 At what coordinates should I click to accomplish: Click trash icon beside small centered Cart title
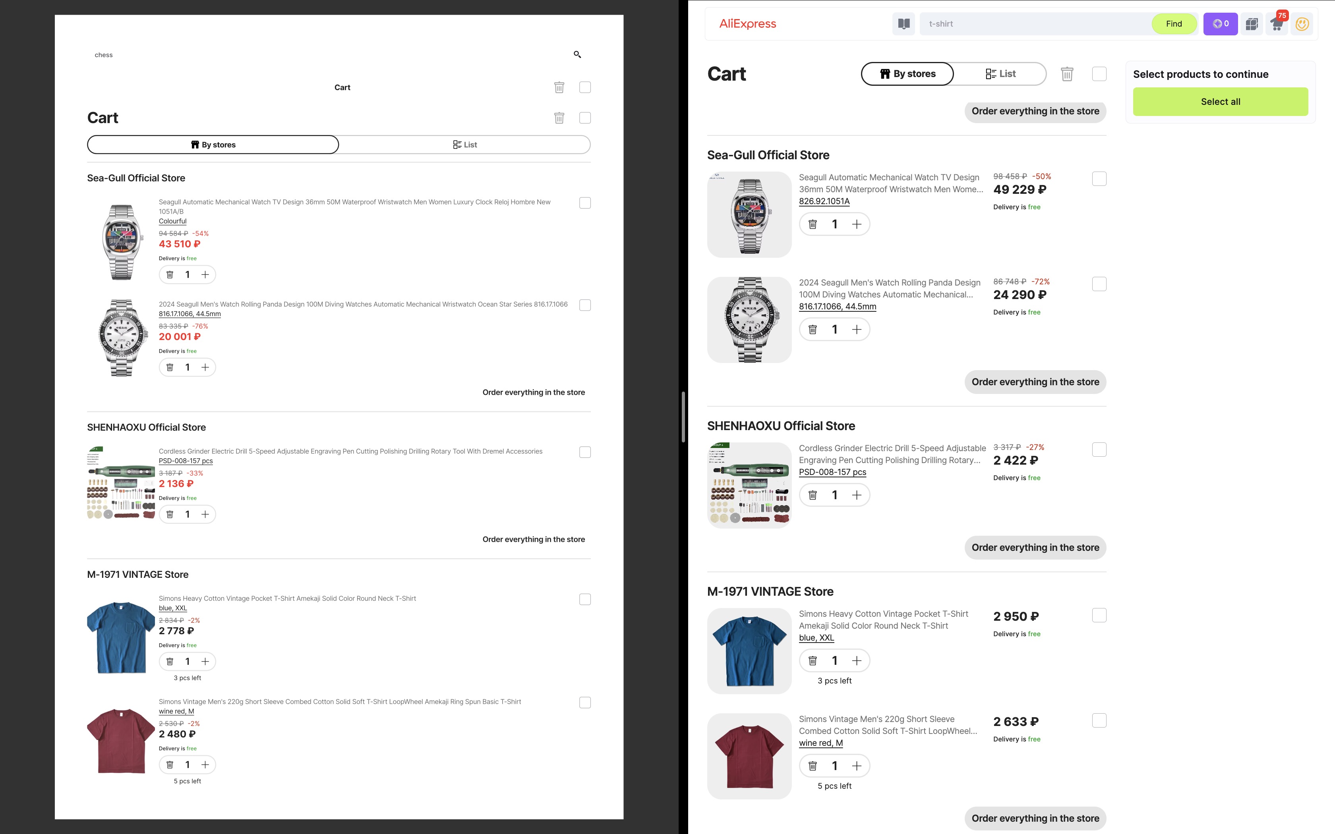click(x=559, y=87)
